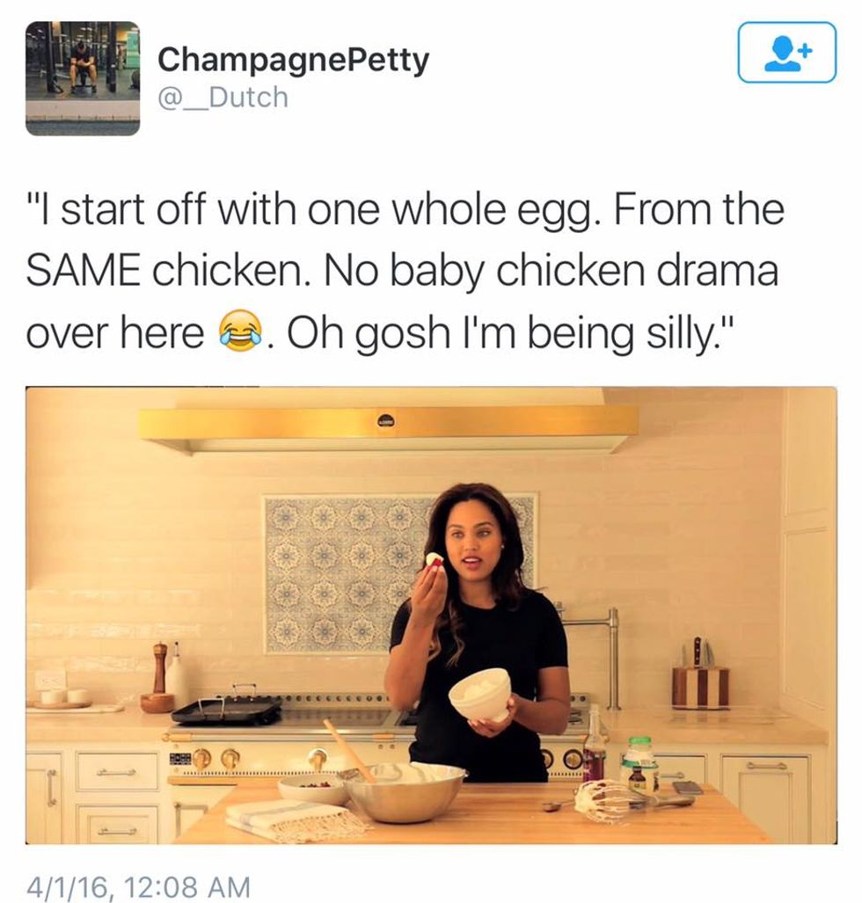The height and width of the screenshot is (903, 862).
Task: Click the wooden pepper grinder in photo
Action: click(x=159, y=680)
